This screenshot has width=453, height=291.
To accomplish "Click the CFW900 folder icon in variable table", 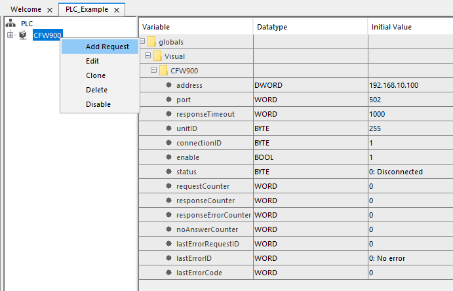I will pyautogui.click(x=164, y=71).
